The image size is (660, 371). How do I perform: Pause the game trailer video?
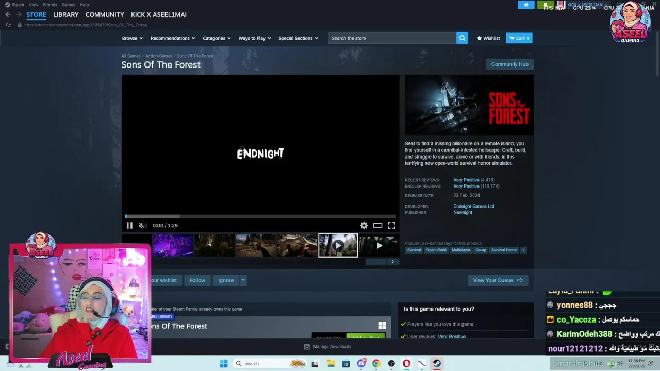pos(129,225)
